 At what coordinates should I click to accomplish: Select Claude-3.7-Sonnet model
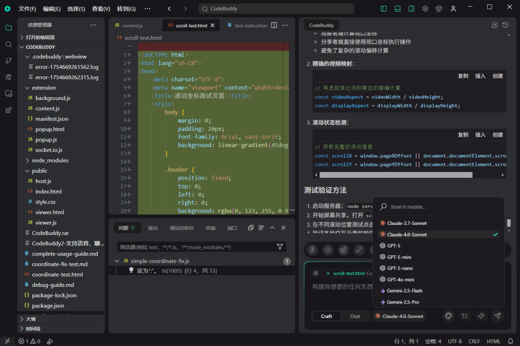point(439,223)
